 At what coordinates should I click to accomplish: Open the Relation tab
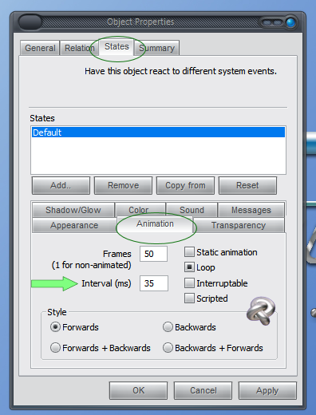click(80, 48)
